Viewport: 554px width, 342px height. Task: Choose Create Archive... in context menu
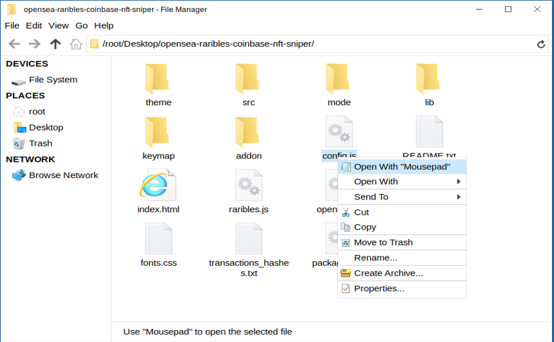[x=402, y=273]
